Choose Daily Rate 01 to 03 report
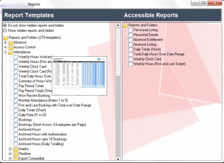The height and width of the screenshot is (163, 224). 32,115
